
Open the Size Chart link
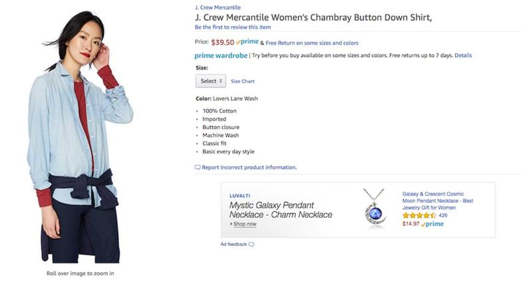(243, 81)
